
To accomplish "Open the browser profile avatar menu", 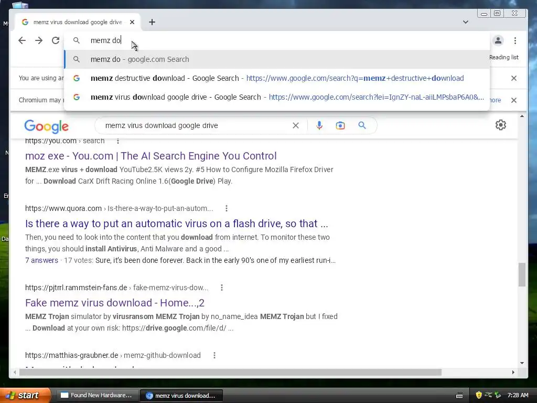I will pyautogui.click(x=498, y=40).
